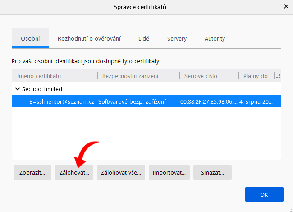Open the column picker icon in table header

(278, 76)
